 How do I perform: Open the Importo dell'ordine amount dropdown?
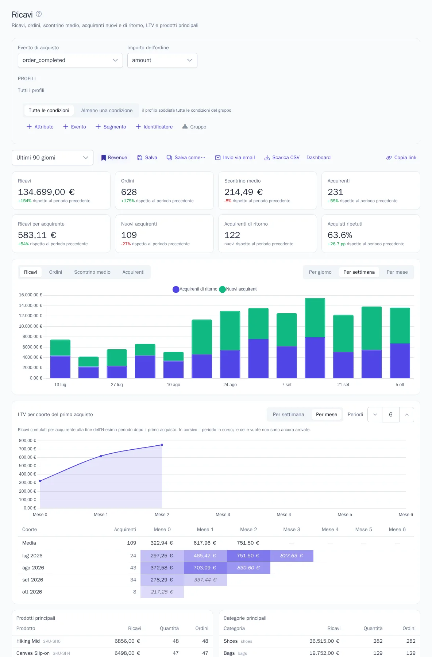(162, 60)
